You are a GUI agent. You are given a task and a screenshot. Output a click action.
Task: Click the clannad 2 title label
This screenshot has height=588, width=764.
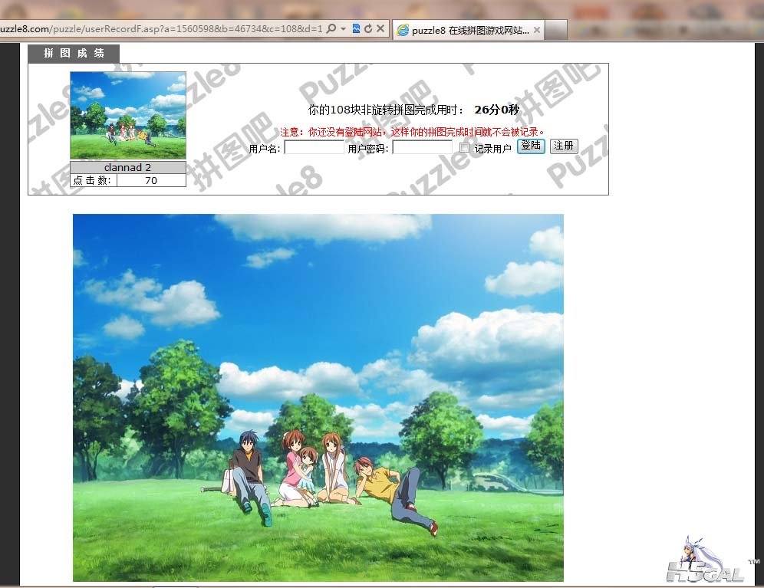coord(127,167)
